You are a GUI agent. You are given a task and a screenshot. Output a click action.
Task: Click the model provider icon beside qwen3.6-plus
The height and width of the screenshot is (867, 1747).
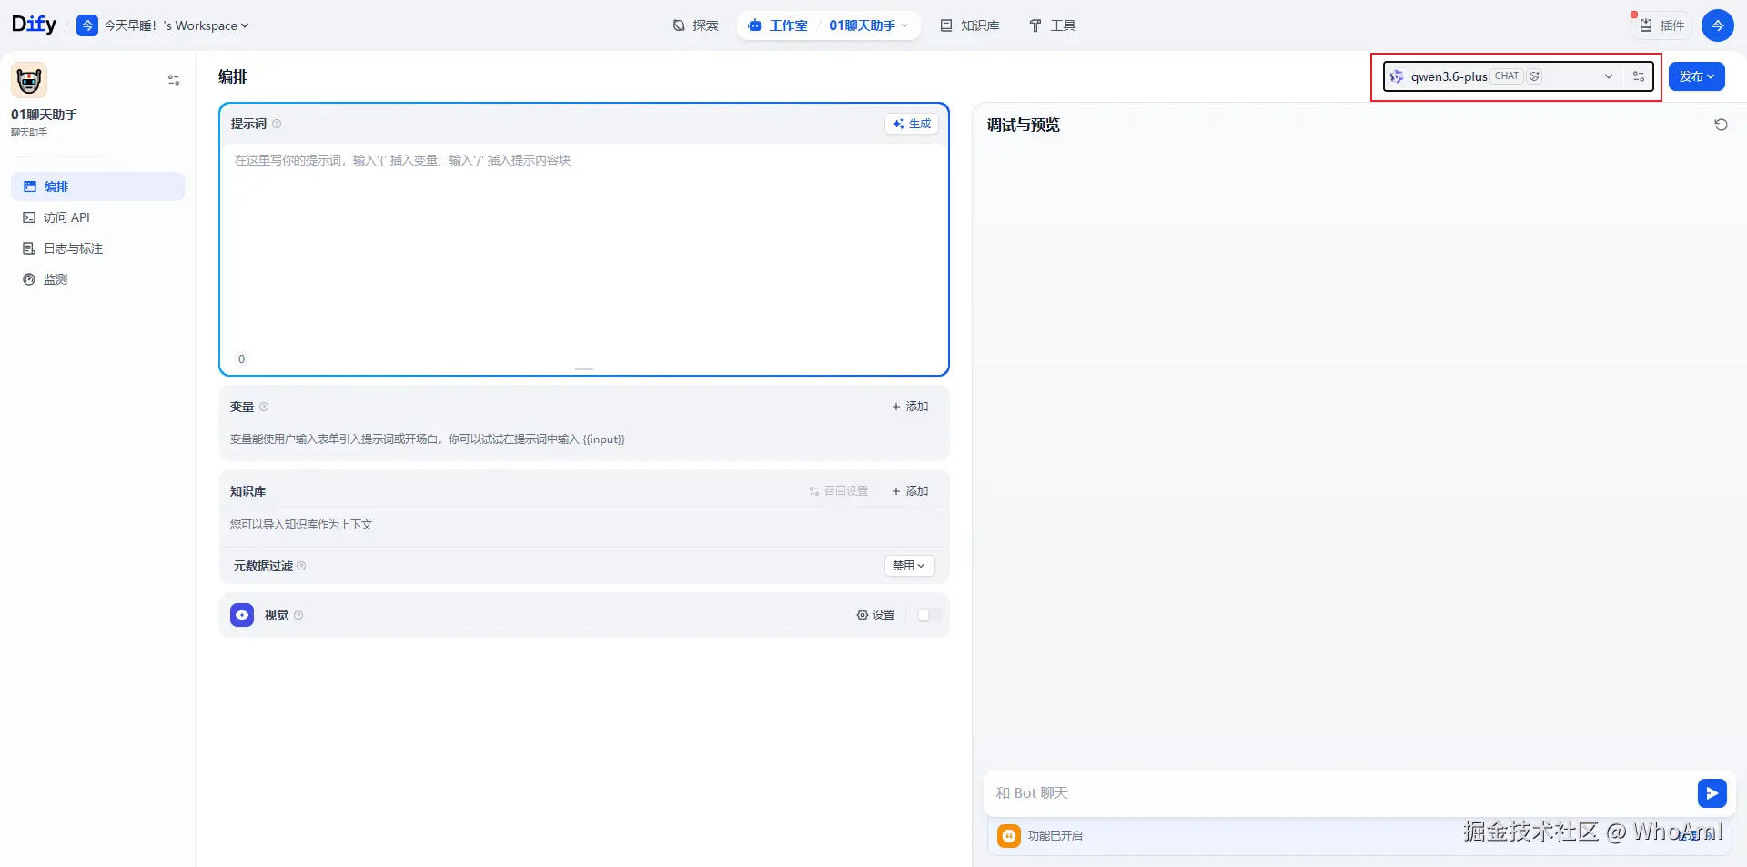[1397, 76]
